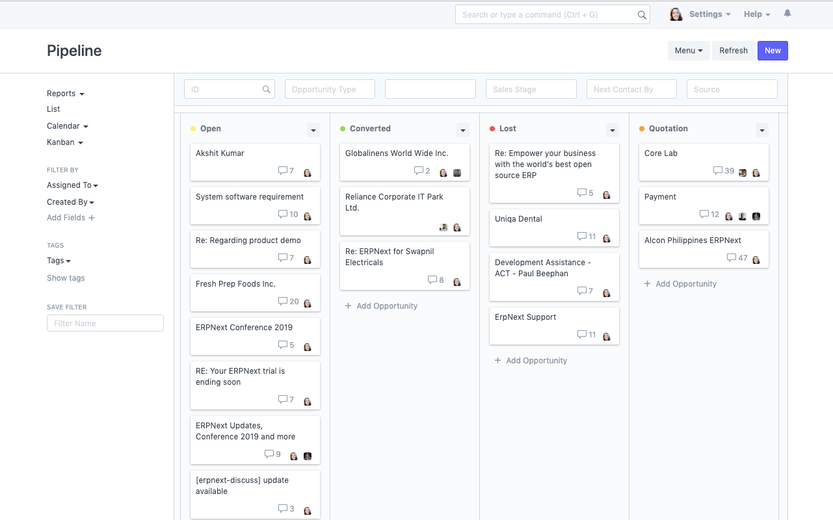Focus the Sales Stage filter field
This screenshot has width=833, height=520.
pyautogui.click(x=531, y=90)
